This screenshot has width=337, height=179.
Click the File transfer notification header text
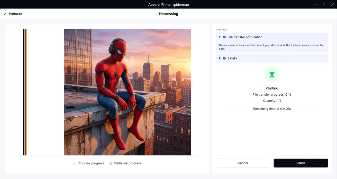(245, 37)
